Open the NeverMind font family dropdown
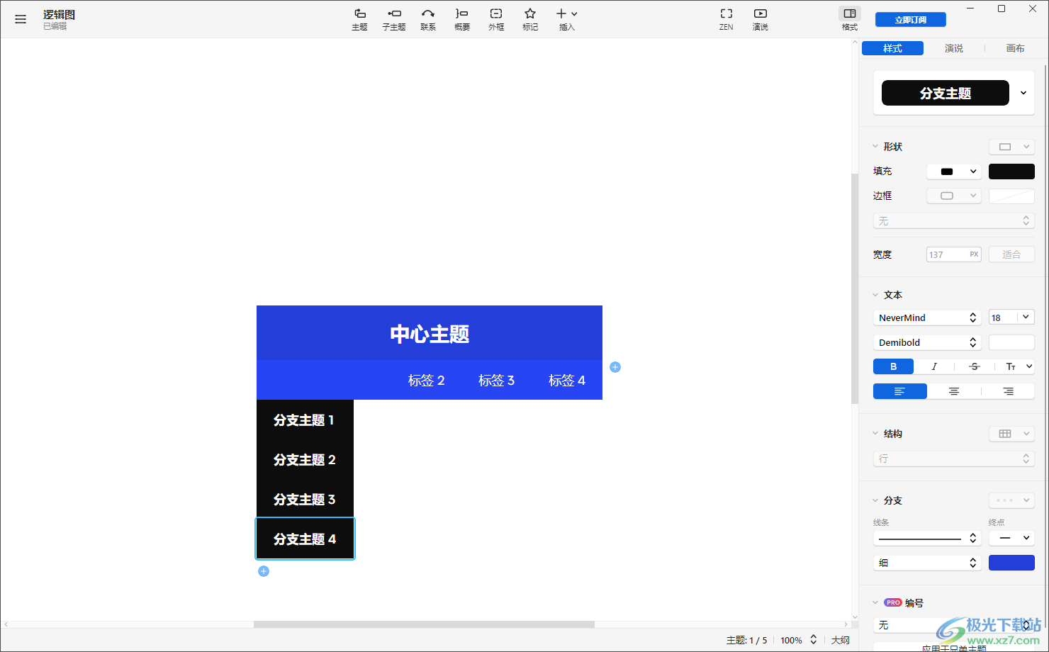 coord(927,317)
